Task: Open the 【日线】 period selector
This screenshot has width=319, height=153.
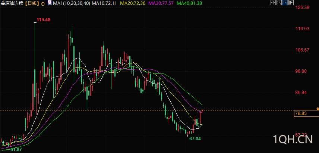Action: [33, 3]
